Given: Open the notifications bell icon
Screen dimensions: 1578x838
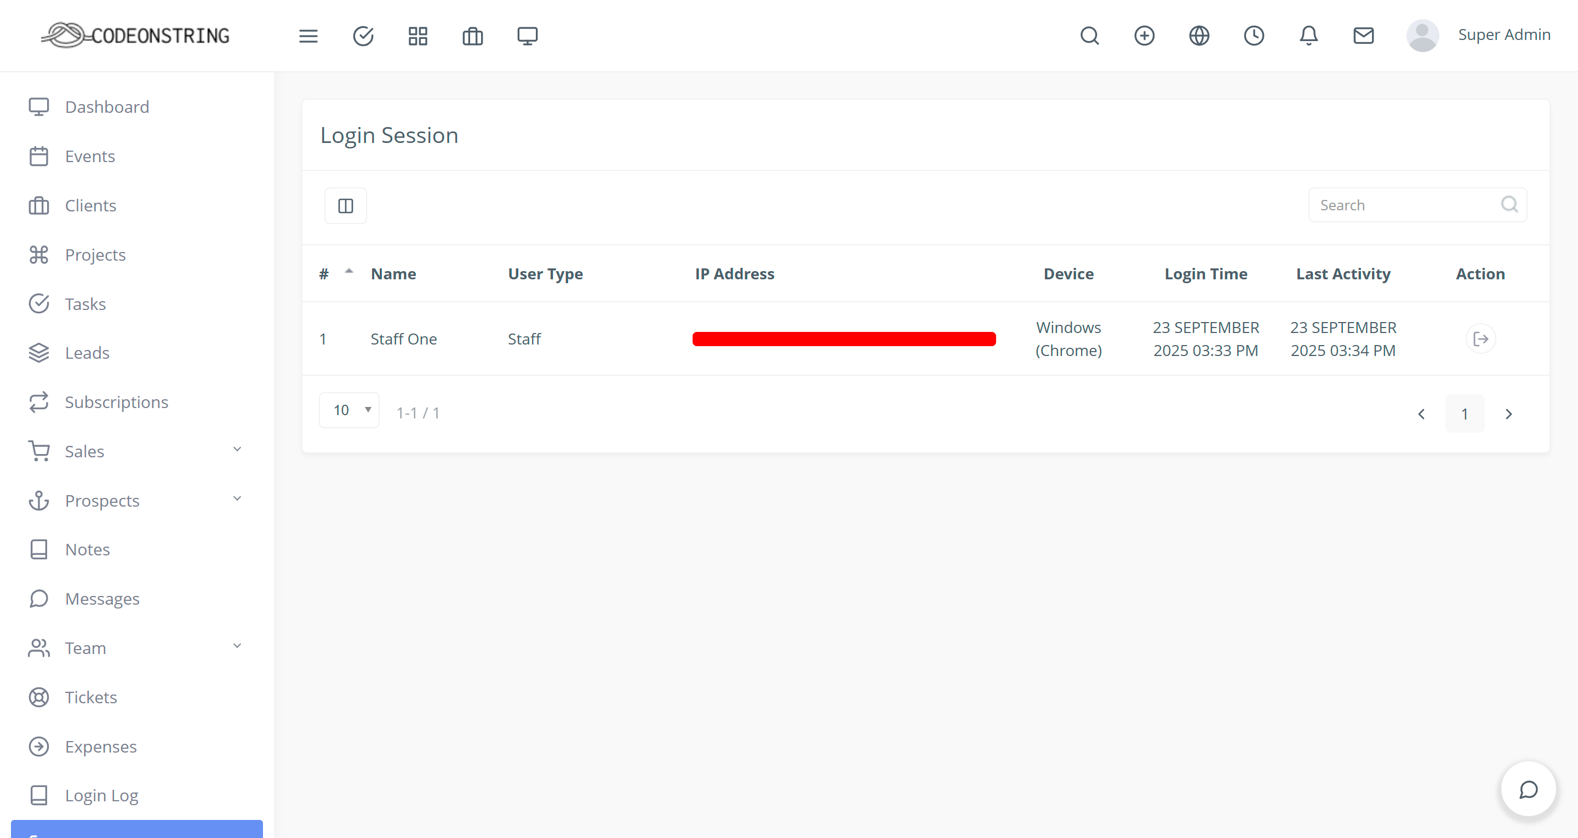Looking at the screenshot, I should tap(1308, 36).
